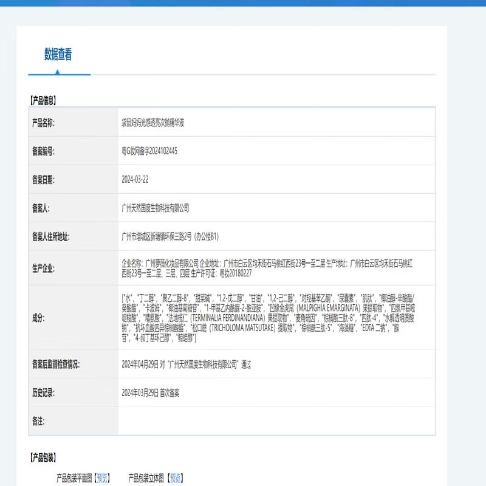Click the product name 袋鼠妈妈光感透亮次抛精华液

pos(153,123)
